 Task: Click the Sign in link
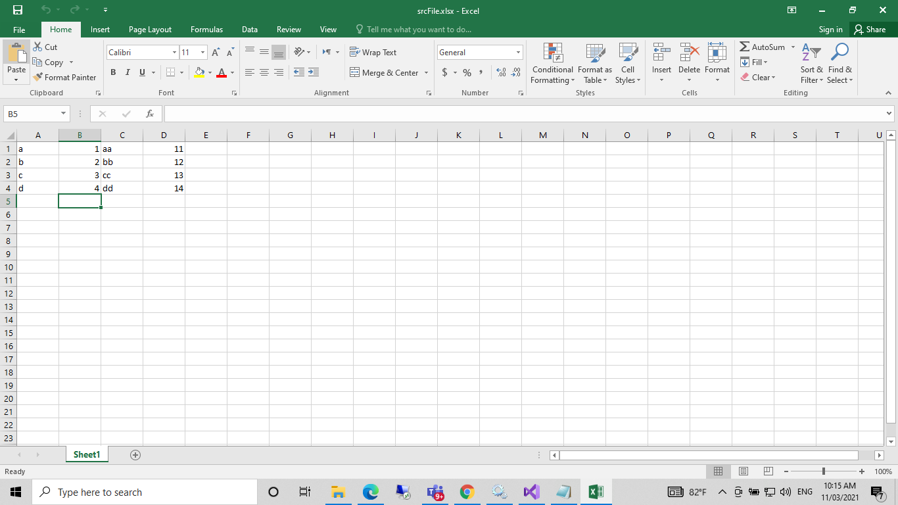[830, 30]
